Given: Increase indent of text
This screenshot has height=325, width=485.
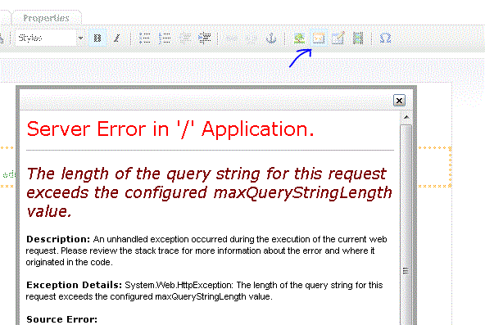Looking at the screenshot, I should 205,38.
